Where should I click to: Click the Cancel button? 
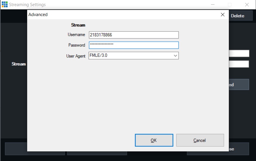coord(200,140)
